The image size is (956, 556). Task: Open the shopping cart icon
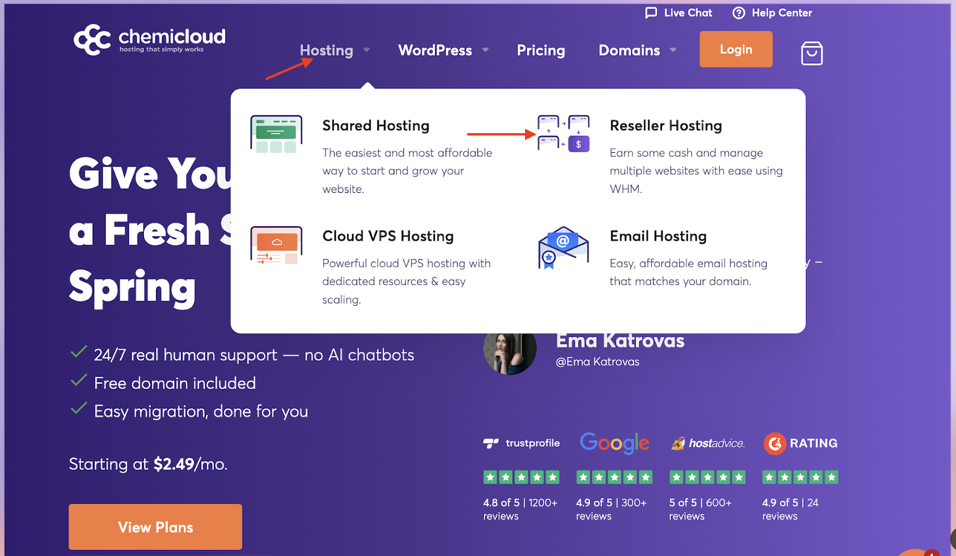coord(811,53)
